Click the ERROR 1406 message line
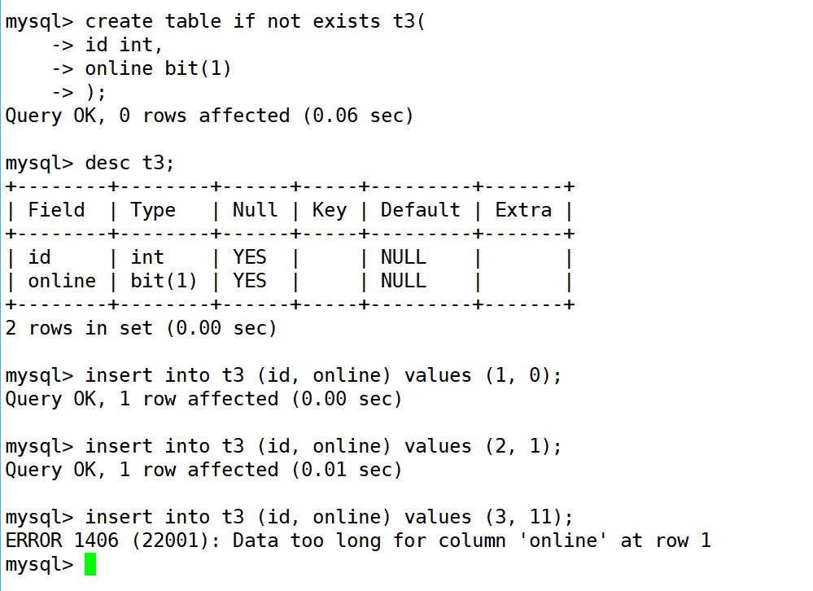This screenshot has width=813, height=591. 358,541
